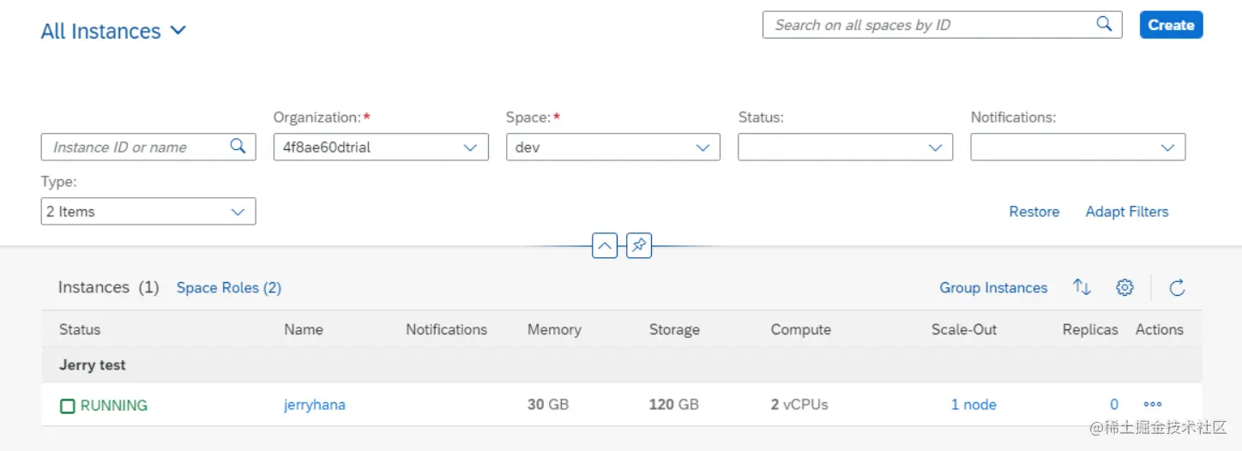Open the Type filter showing 2 Items
Viewport: 1242px width, 451px height.
click(238, 212)
